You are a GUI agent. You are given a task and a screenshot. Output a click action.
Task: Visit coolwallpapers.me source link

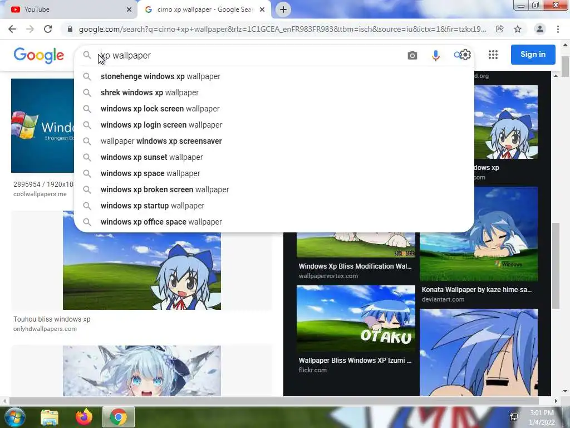coord(40,194)
